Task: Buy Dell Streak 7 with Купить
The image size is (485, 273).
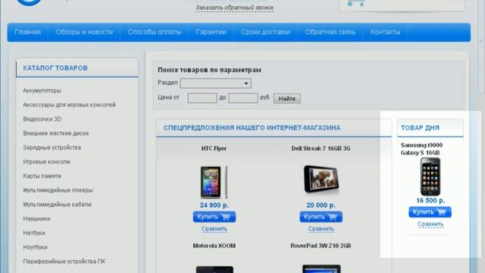Action: 321,217
